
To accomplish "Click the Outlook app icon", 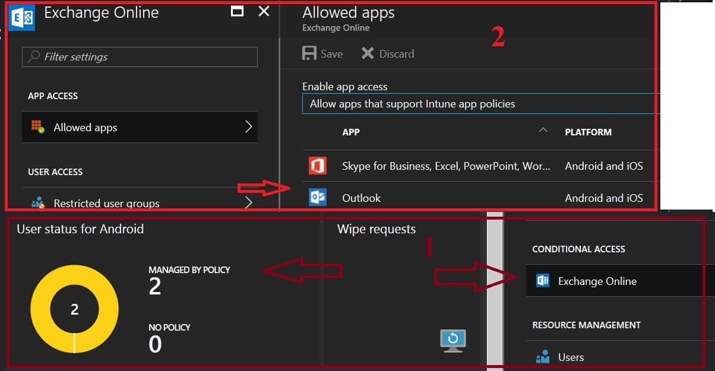I will (x=318, y=197).
